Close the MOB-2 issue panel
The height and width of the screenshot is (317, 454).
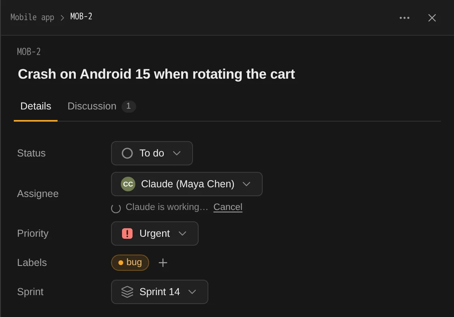click(x=432, y=18)
